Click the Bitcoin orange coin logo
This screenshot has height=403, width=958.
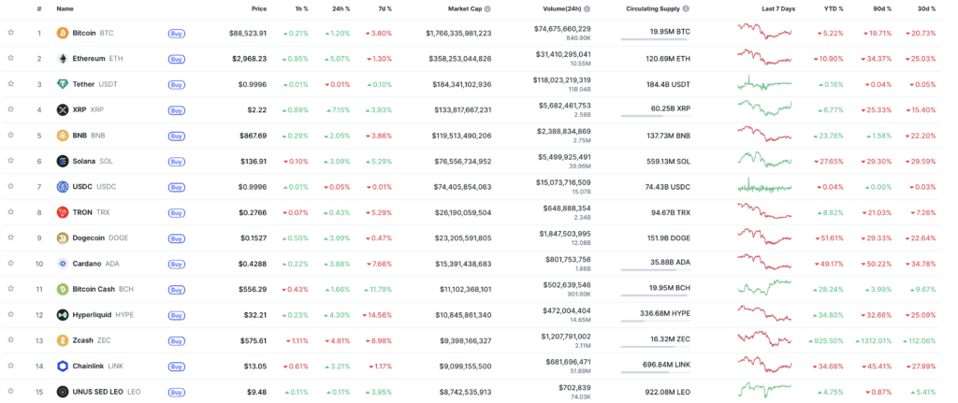[x=62, y=33]
